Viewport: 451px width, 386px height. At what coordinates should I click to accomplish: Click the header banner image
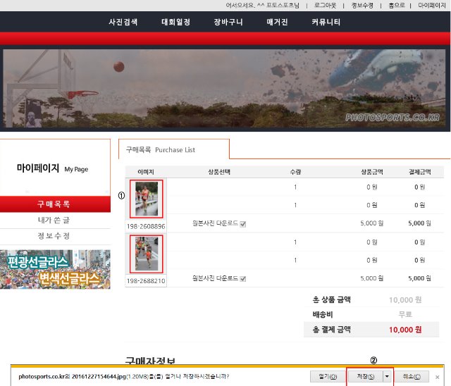pyautogui.click(x=225, y=89)
